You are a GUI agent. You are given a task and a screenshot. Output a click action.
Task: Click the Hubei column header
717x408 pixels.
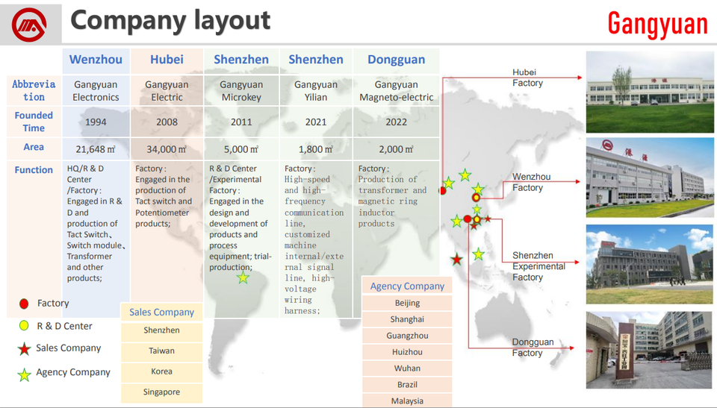click(x=167, y=60)
